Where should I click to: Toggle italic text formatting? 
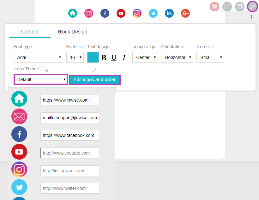coord(124,57)
